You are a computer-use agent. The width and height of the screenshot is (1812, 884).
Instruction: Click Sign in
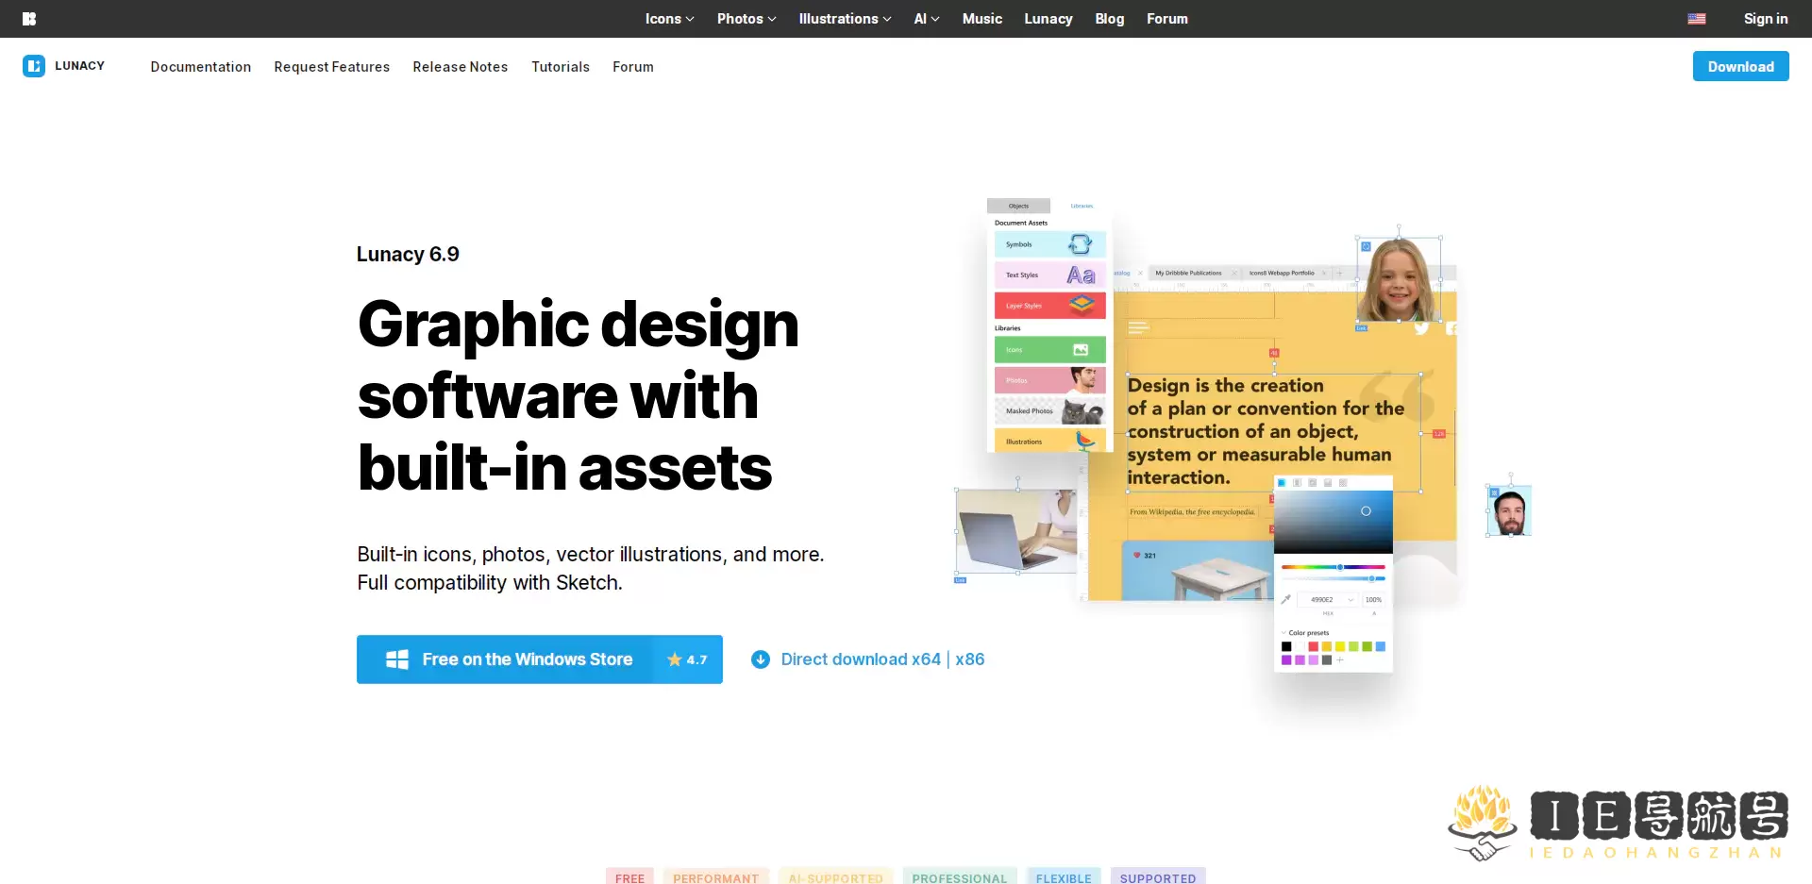point(1766,19)
